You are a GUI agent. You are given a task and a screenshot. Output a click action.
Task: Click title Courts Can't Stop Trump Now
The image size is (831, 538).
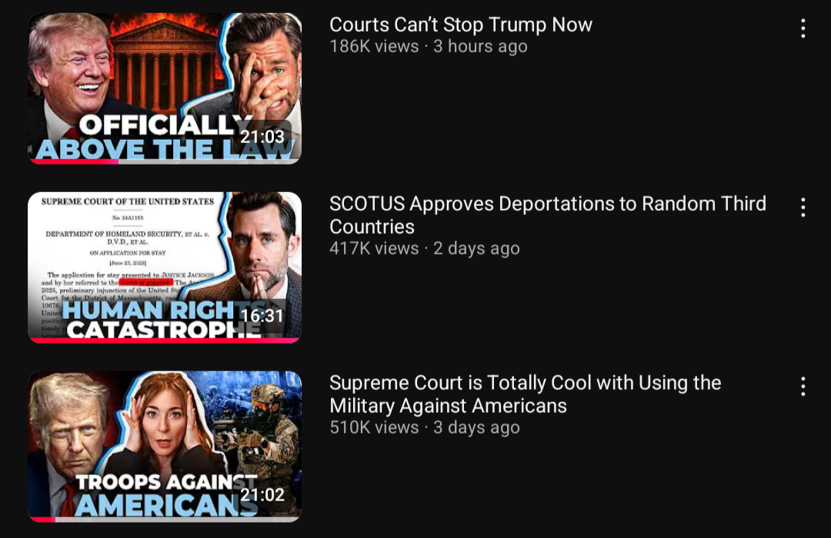click(x=461, y=25)
